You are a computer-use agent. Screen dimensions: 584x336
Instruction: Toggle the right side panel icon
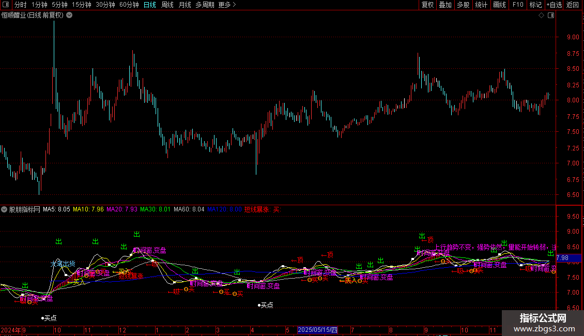tap(551, 16)
